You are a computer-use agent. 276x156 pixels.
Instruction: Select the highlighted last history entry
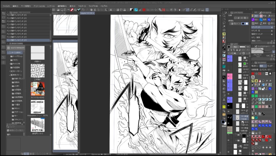coord(28,40)
